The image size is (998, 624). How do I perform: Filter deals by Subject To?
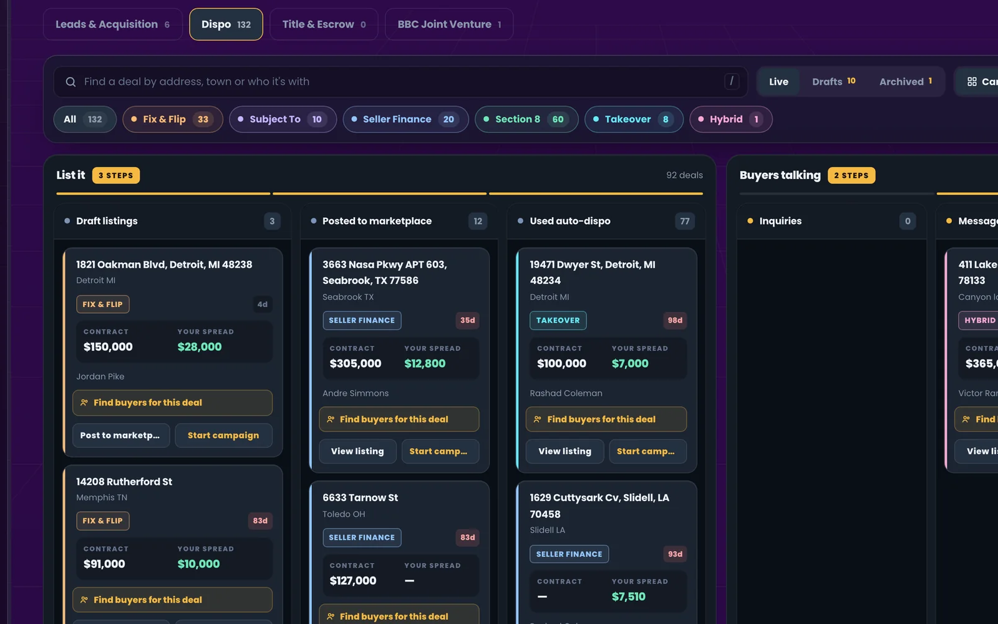point(283,119)
